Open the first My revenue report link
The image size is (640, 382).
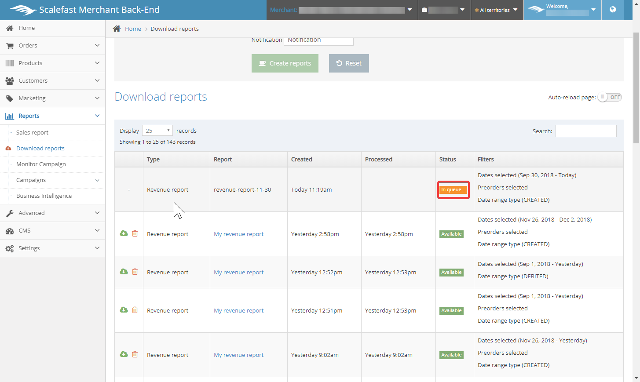point(238,234)
